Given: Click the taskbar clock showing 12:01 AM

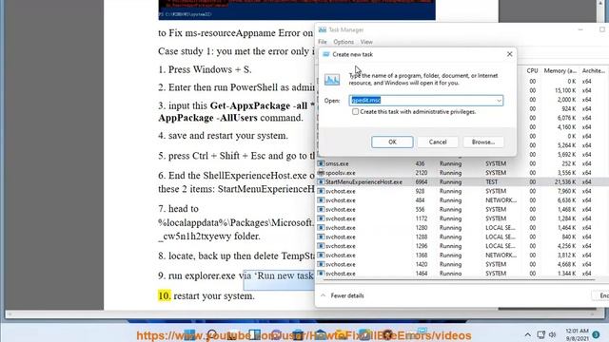Looking at the screenshot, I should 577,334.
